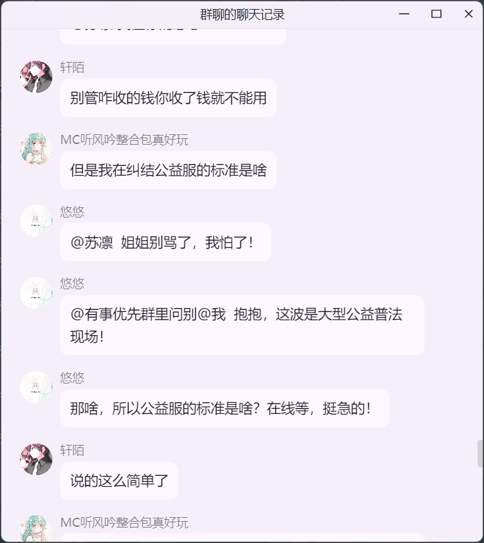Image resolution: width=484 pixels, height=543 pixels.
Task: Maximize the 群聊的聊天记录 window
Action: 436,14
